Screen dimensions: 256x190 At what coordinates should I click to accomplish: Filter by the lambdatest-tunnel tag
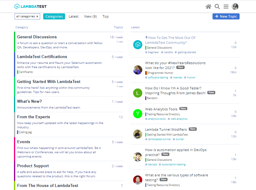pyautogui.click(x=158, y=139)
